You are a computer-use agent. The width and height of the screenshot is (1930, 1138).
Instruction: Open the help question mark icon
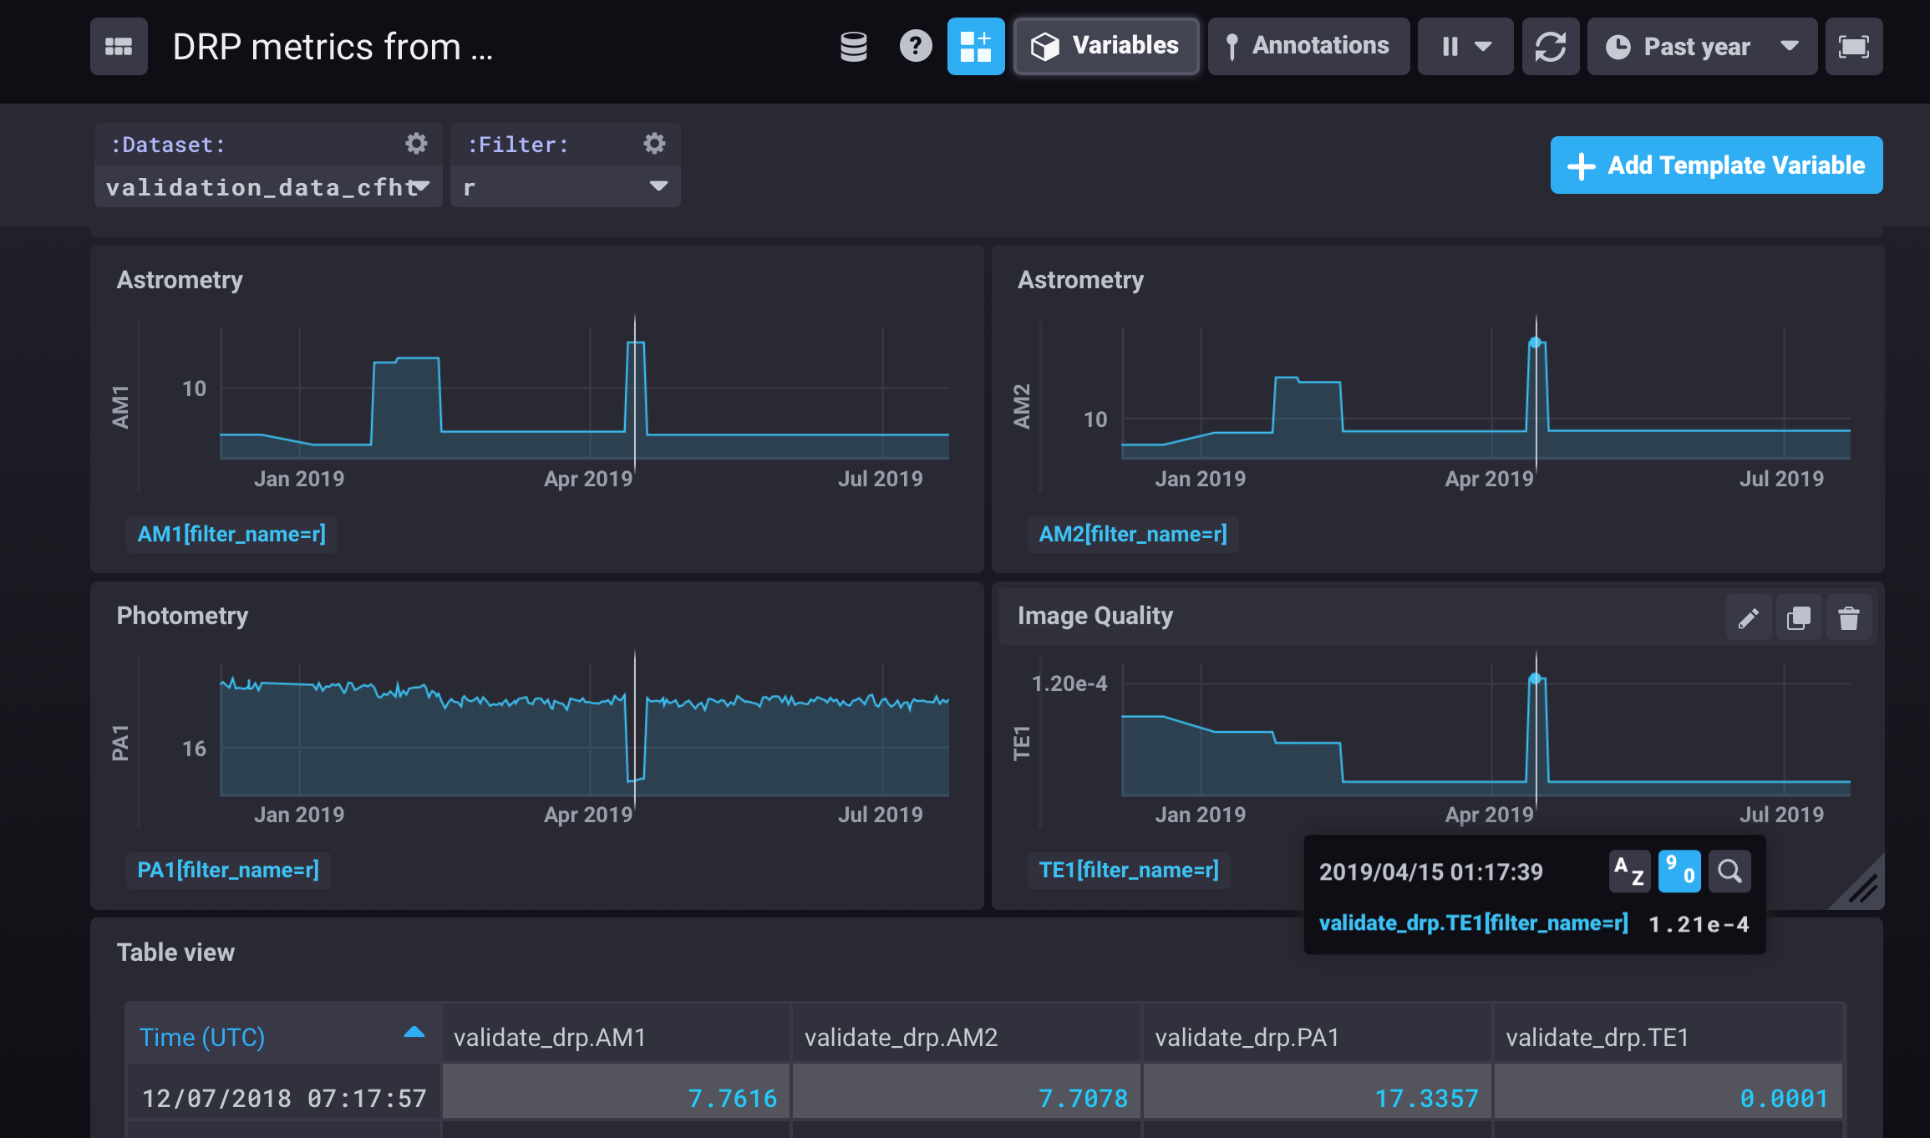click(916, 47)
